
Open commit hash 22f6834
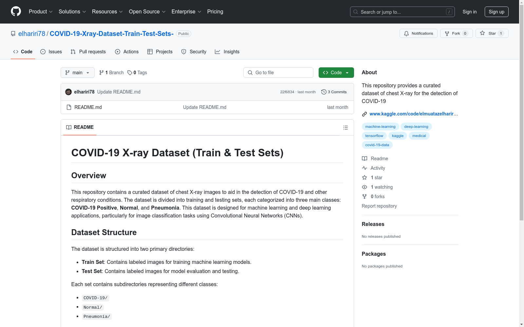coord(287,92)
